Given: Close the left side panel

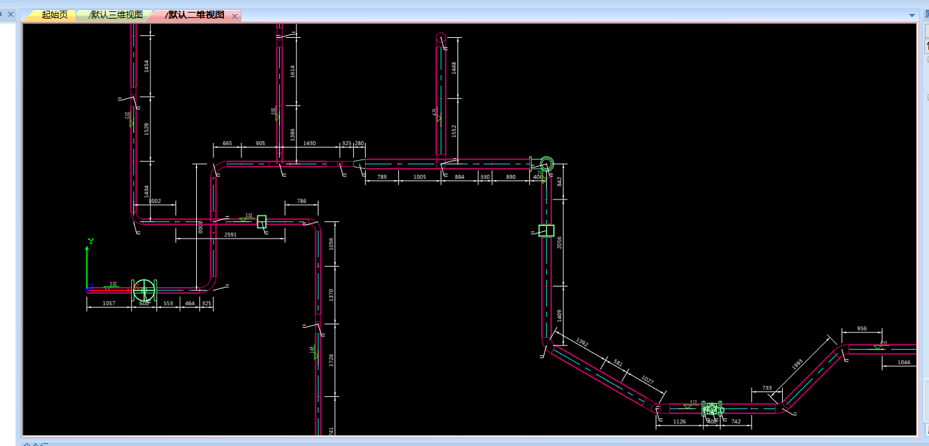Looking at the screenshot, I should [10, 14].
